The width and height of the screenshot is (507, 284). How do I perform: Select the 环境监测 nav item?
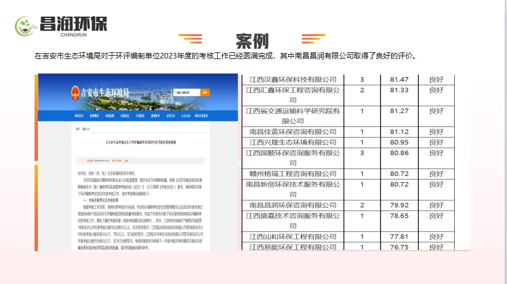(109, 116)
